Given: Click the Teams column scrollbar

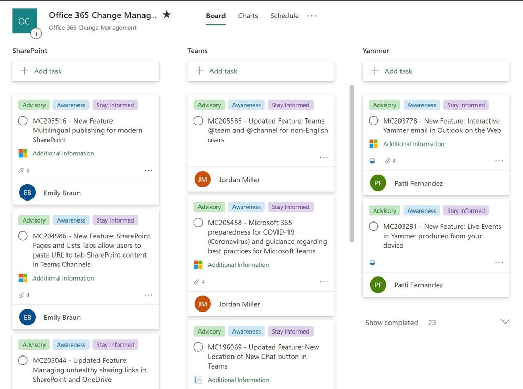Looking at the screenshot, I should pyautogui.click(x=352, y=163).
